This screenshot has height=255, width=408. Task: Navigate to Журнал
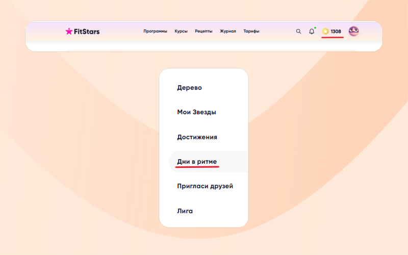pyautogui.click(x=228, y=31)
